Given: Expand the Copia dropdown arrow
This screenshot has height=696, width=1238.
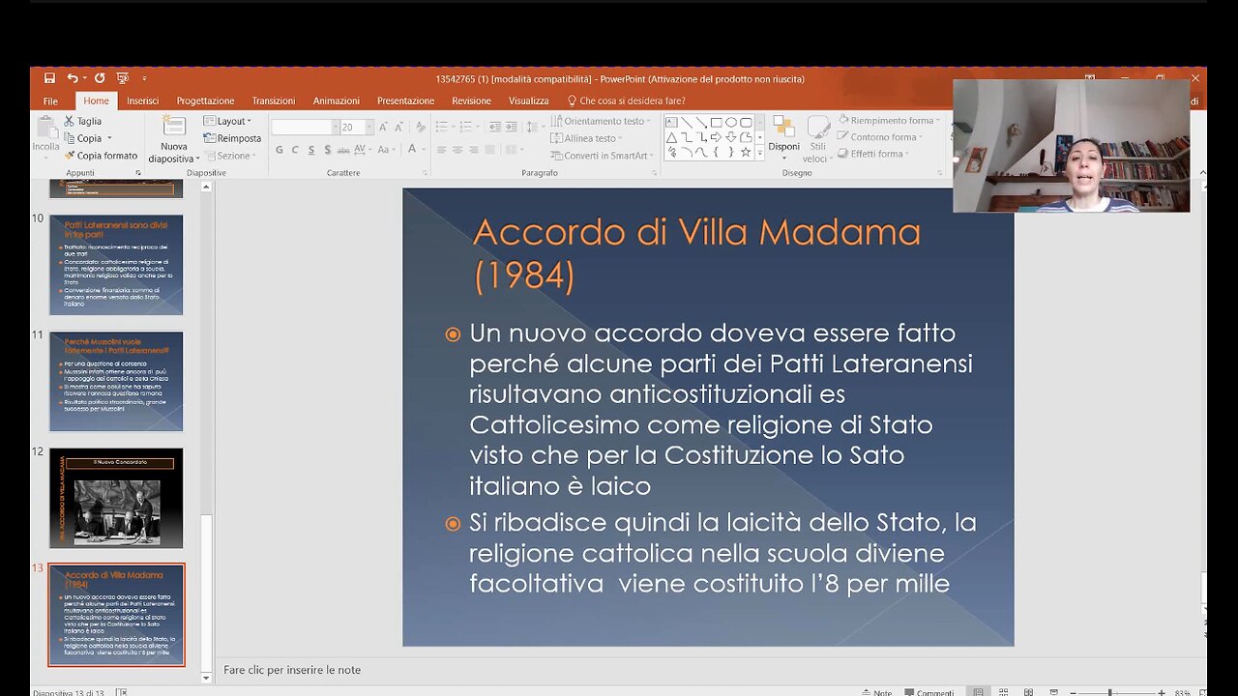Looking at the screenshot, I should tap(109, 138).
